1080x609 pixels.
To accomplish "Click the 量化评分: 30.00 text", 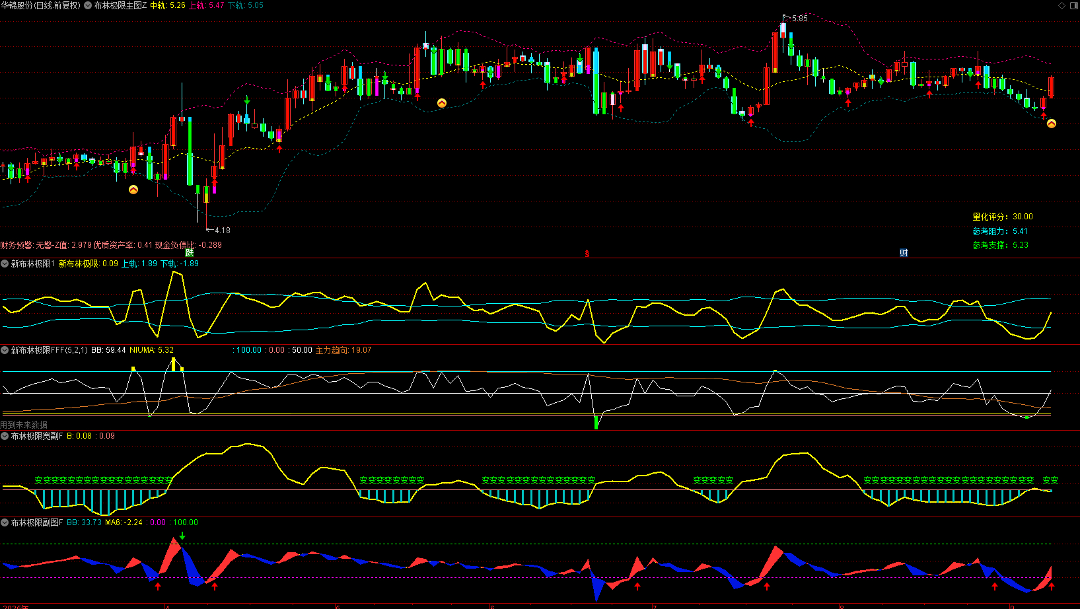I will (x=1003, y=217).
